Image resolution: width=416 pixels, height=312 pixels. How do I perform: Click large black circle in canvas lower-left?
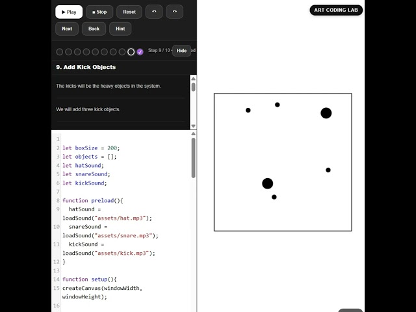pyautogui.click(x=267, y=183)
